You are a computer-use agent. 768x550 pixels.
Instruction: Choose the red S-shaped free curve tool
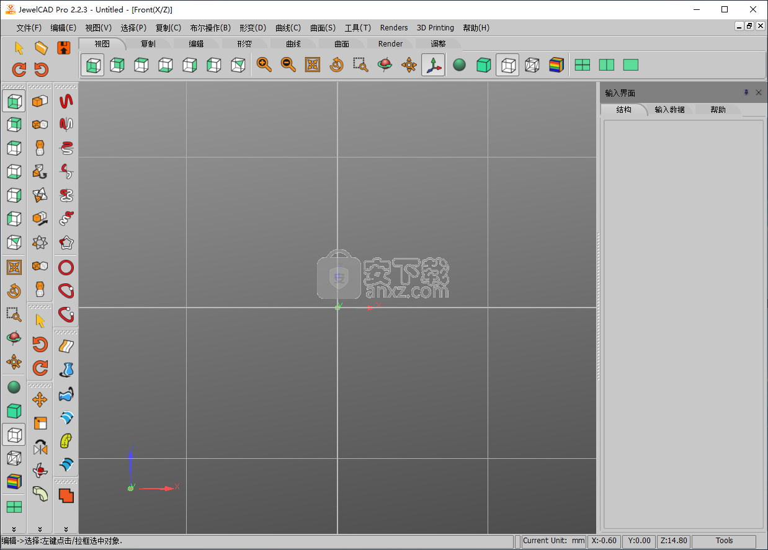point(66,100)
